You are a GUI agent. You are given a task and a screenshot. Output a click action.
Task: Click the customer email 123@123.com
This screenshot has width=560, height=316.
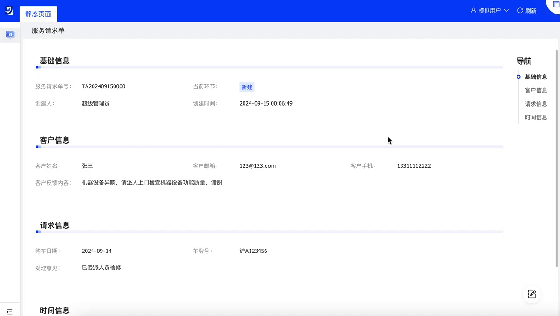(x=258, y=165)
